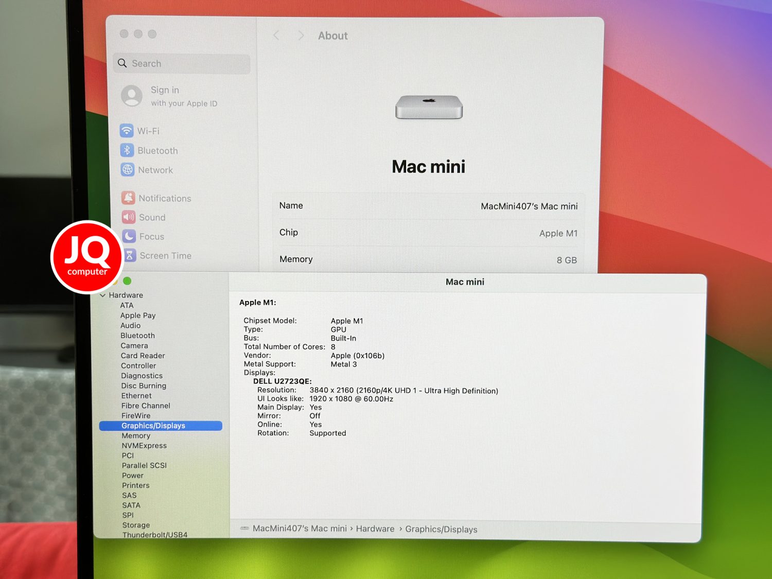Click the name MacMini407's Mac mini
The image size is (772, 579).
(x=529, y=206)
